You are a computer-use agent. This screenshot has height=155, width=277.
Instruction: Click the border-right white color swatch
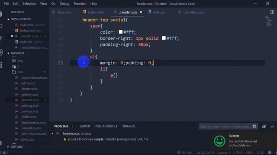[164, 38]
